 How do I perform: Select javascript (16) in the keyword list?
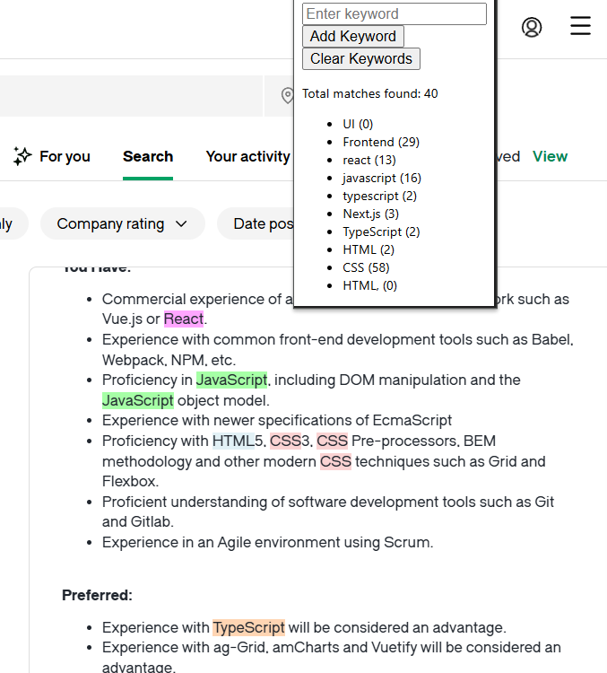[381, 178]
